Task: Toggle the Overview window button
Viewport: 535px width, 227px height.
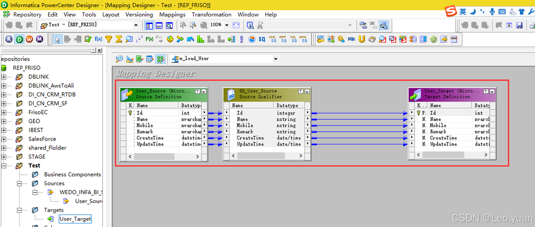Action: 169,25
